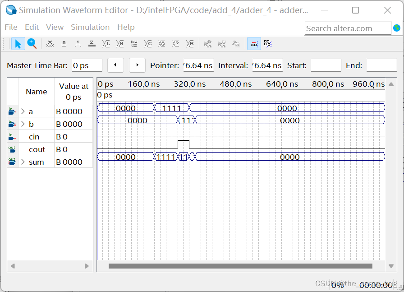Generate ModelSim testbench script icon

click(x=236, y=44)
